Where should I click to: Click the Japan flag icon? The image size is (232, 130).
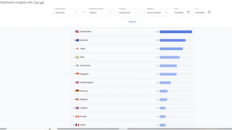[x=77, y=49]
